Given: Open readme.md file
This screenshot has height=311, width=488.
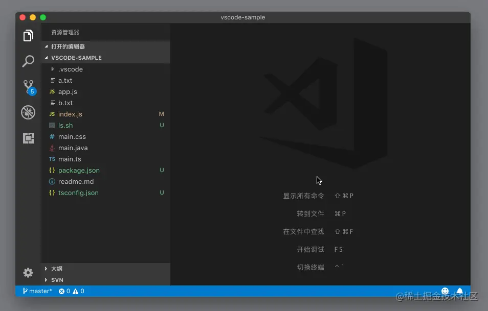Looking at the screenshot, I should [x=76, y=182].
